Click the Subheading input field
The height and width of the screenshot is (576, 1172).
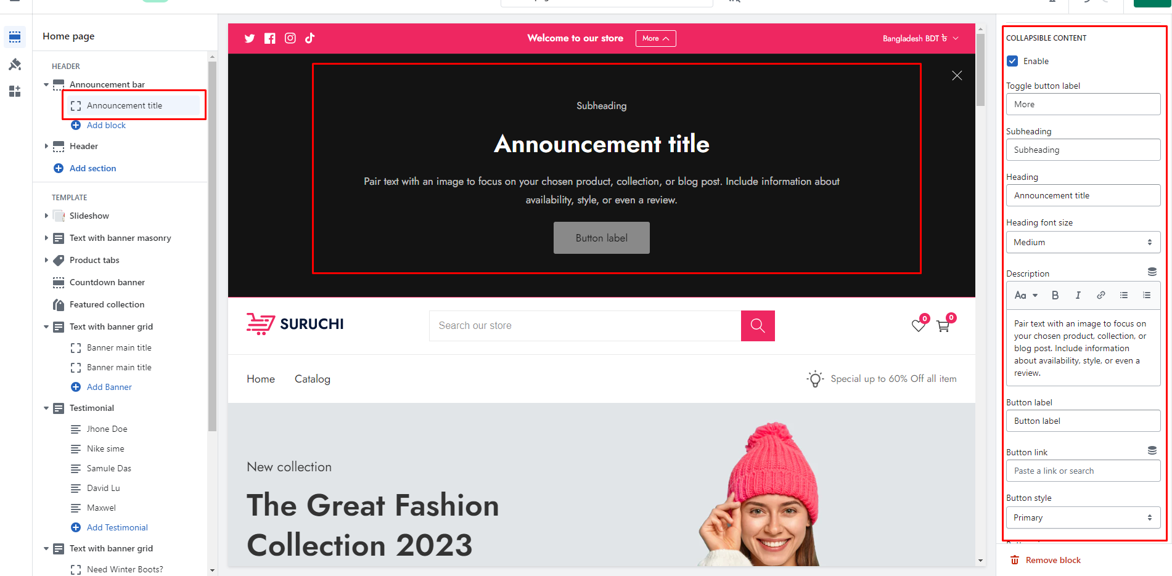pyautogui.click(x=1083, y=150)
